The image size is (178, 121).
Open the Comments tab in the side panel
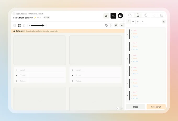click(x=130, y=15)
